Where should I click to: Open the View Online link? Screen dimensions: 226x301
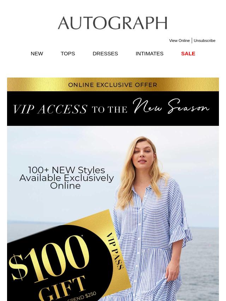179,41
